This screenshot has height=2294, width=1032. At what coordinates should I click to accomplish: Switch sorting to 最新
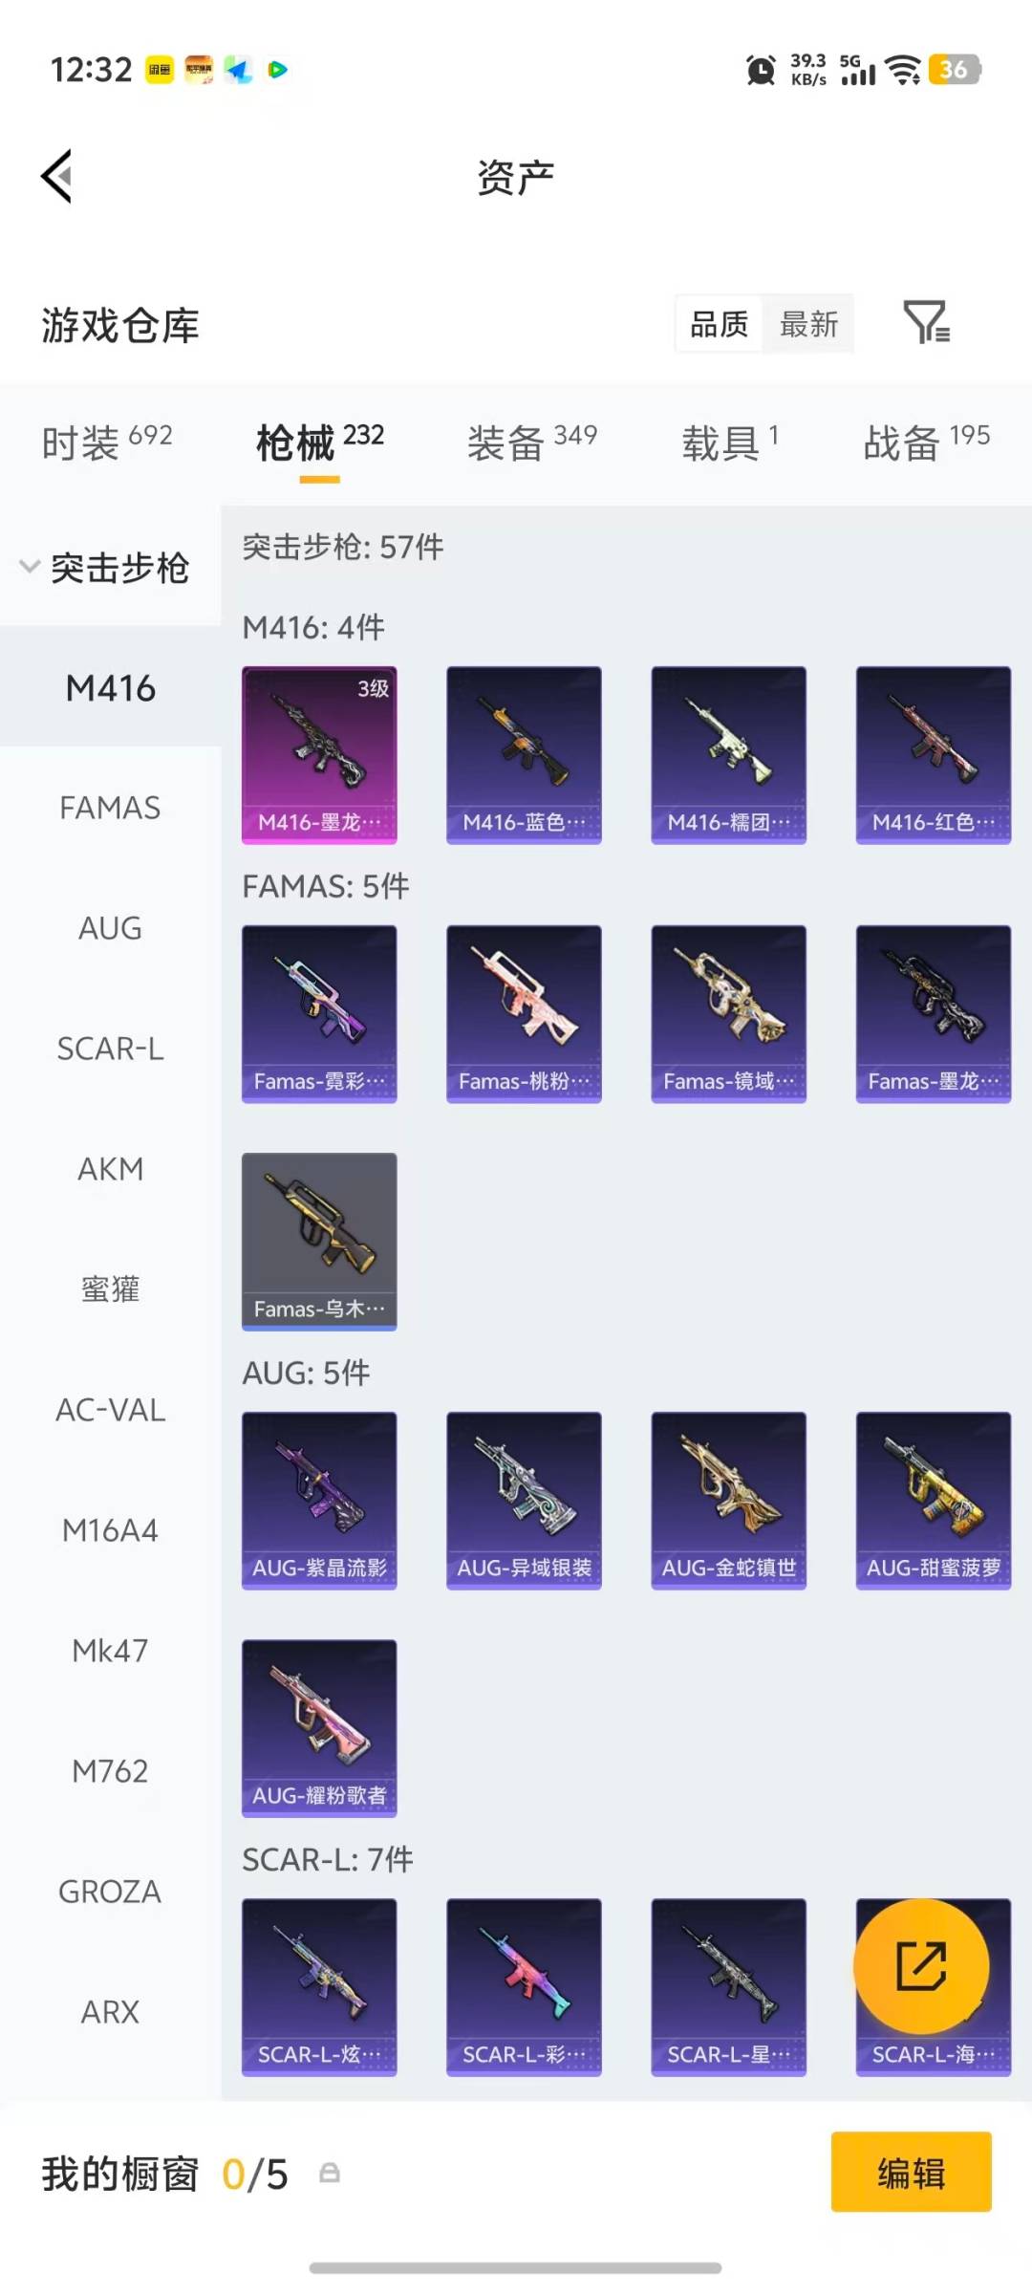tap(808, 324)
